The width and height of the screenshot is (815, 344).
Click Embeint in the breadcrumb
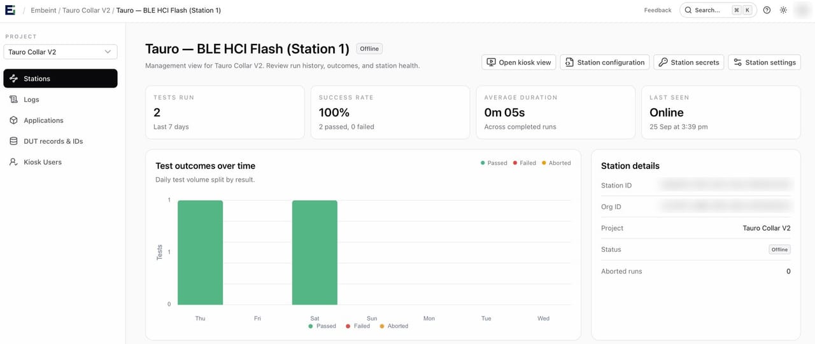click(x=43, y=10)
